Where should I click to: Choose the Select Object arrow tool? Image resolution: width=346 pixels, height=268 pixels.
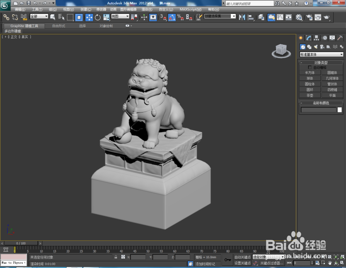click(x=53, y=17)
